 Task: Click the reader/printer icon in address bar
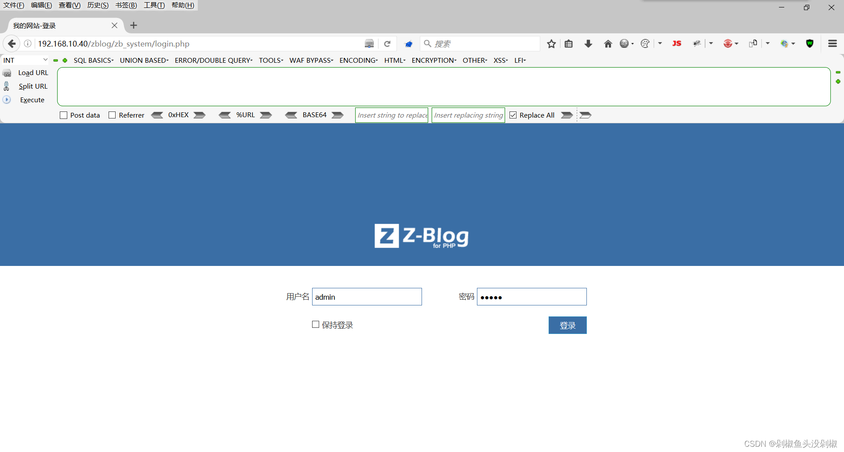369,43
